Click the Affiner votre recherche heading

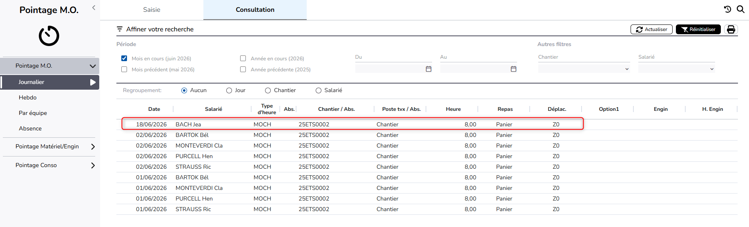click(x=160, y=29)
